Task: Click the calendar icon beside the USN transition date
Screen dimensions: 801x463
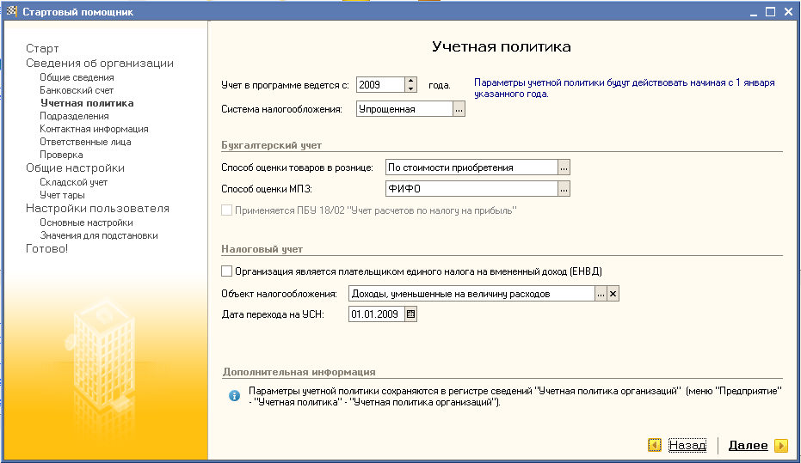Action: point(410,314)
